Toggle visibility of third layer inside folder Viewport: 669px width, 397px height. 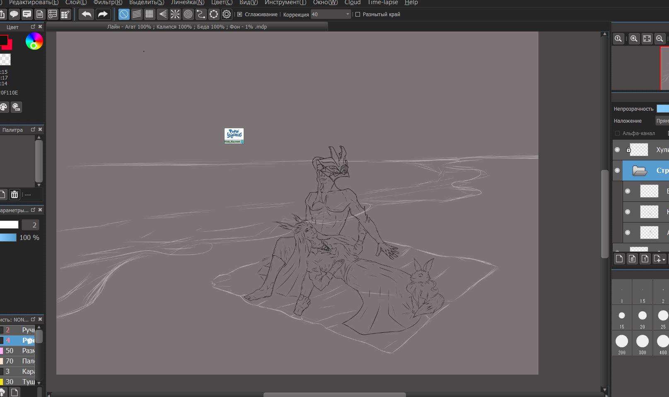click(x=628, y=232)
